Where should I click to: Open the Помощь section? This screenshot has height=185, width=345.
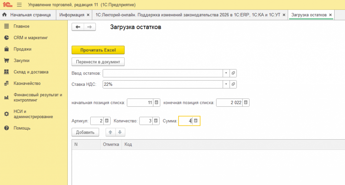point(22,128)
